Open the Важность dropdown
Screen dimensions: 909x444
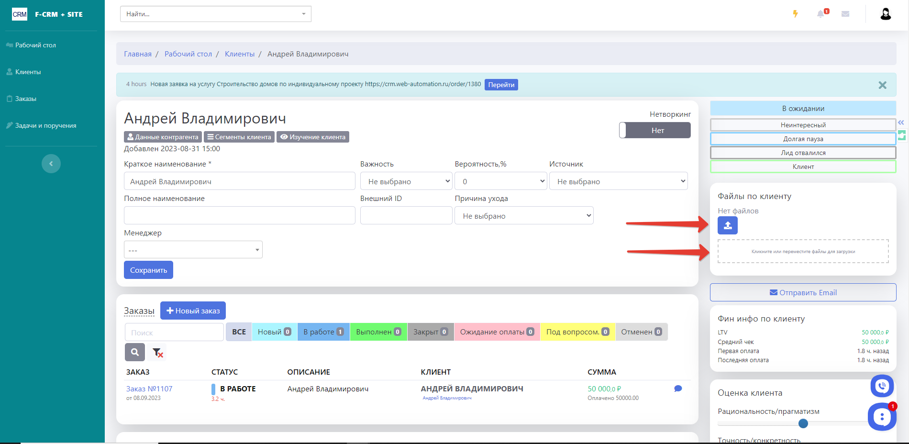pyautogui.click(x=406, y=181)
